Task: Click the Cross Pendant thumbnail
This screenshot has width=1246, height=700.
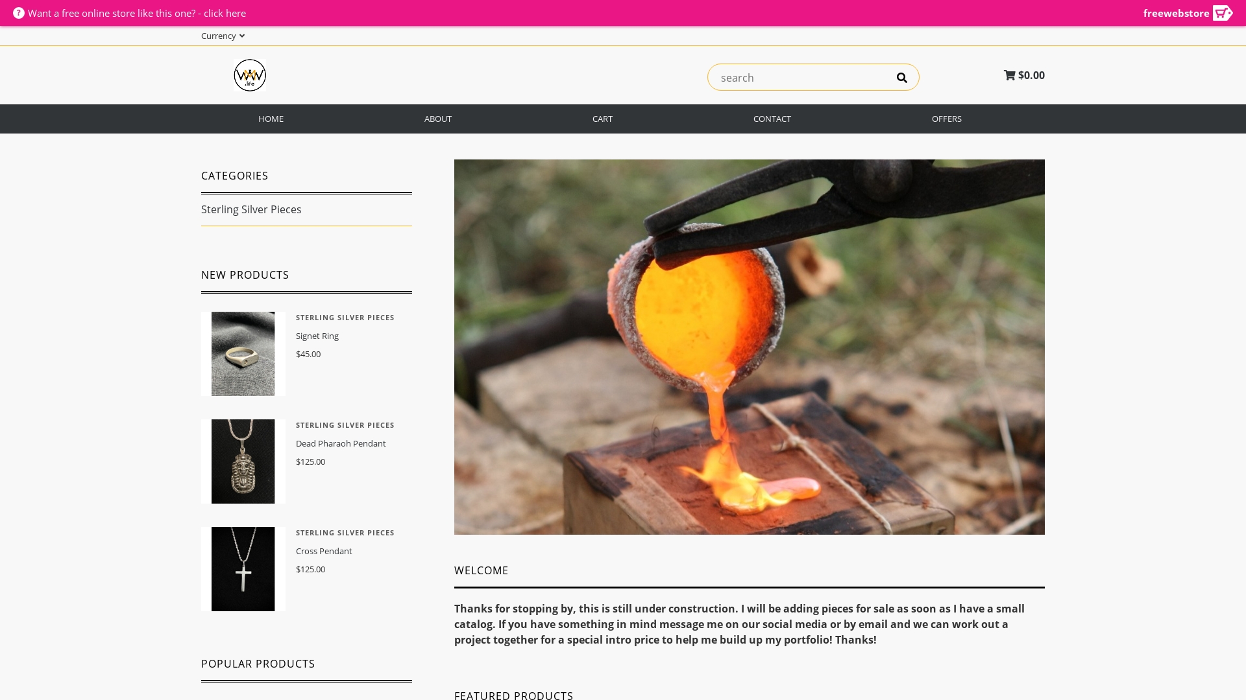Action: tap(243, 569)
